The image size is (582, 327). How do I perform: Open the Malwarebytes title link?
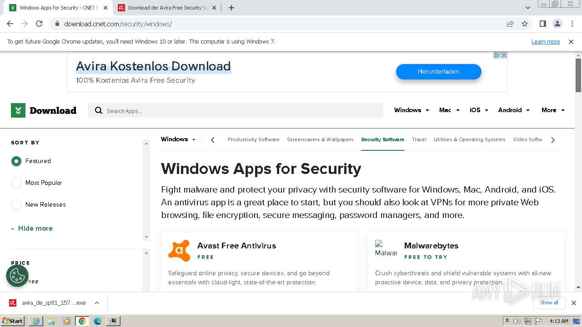431,245
